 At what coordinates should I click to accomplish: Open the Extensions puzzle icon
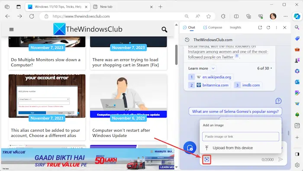223,16
